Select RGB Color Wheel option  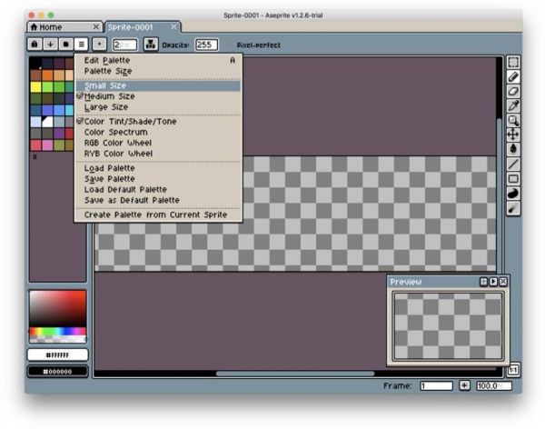click(x=117, y=143)
